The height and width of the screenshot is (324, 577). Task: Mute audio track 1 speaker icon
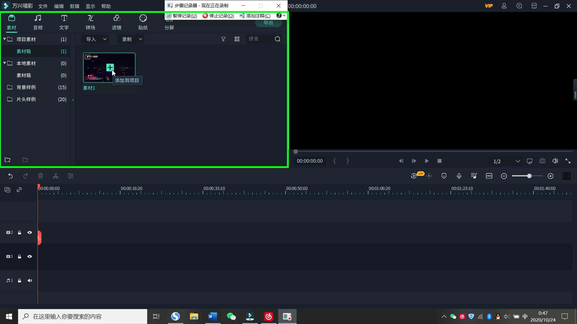pos(30,280)
